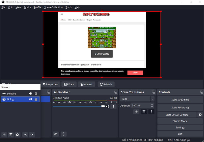Move source up with the up arrow
Image resolution: width=204 pixels, height=142 pixels.
pos(25,135)
